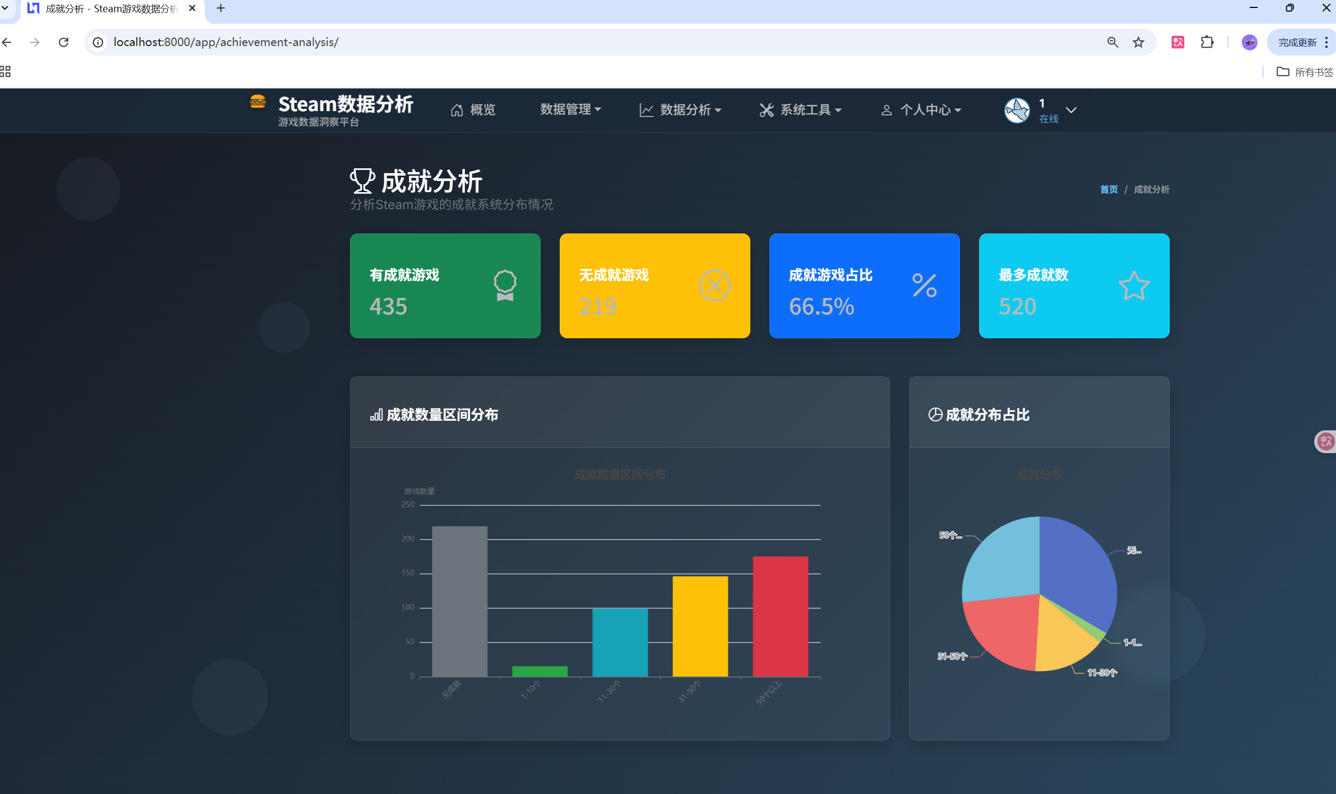Click the 成就分析 breadcrumb text

[x=1151, y=190]
